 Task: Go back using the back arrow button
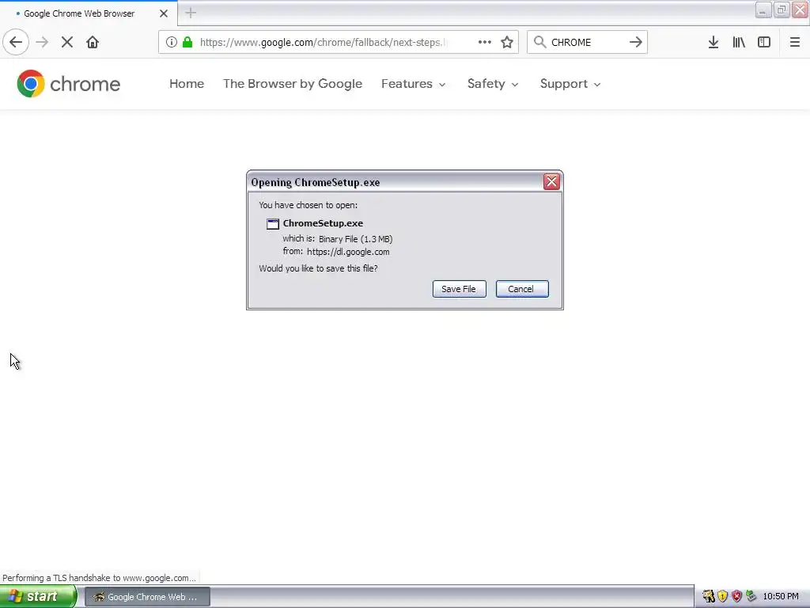coord(16,42)
